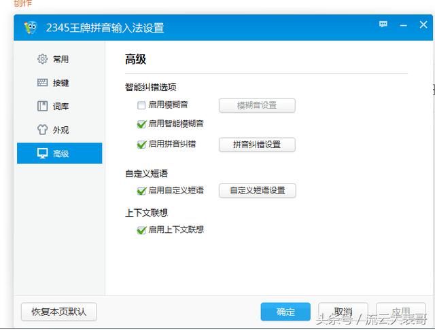Image resolution: width=435 pixels, height=330 pixels.
Task: Click the 2345 Pinyin mascot logo icon
Action: [31, 27]
